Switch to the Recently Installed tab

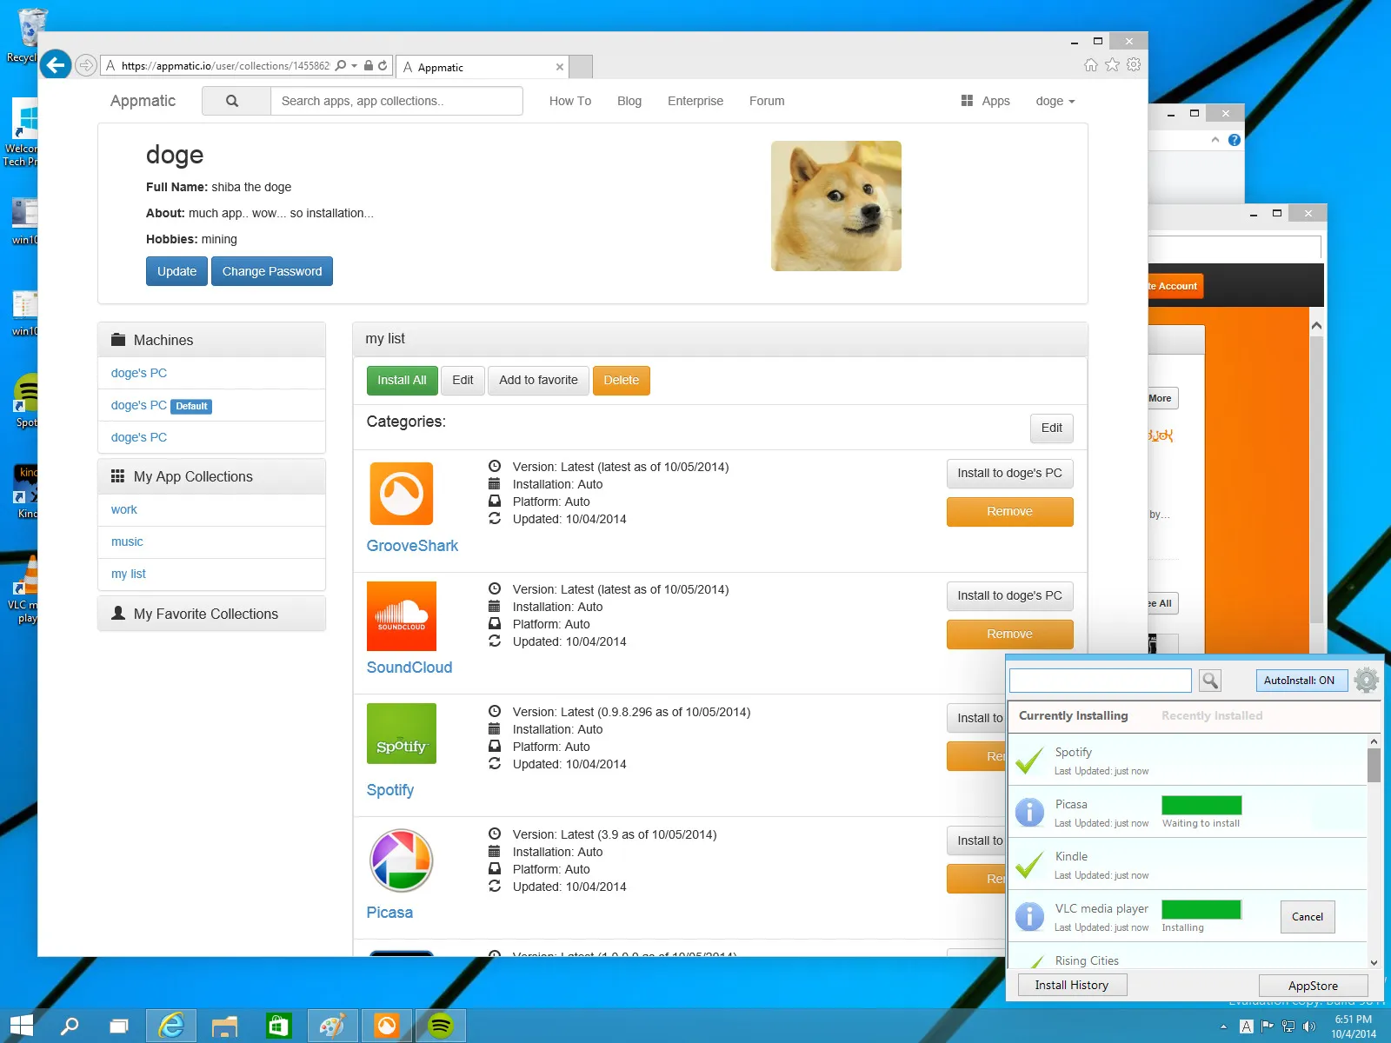click(x=1211, y=715)
